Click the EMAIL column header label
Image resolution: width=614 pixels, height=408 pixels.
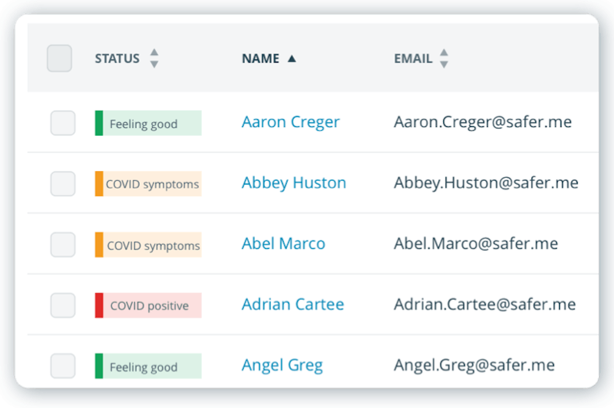(413, 59)
